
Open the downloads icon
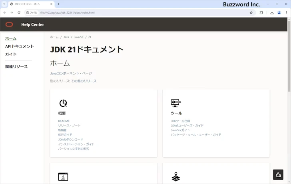point(272,13)
